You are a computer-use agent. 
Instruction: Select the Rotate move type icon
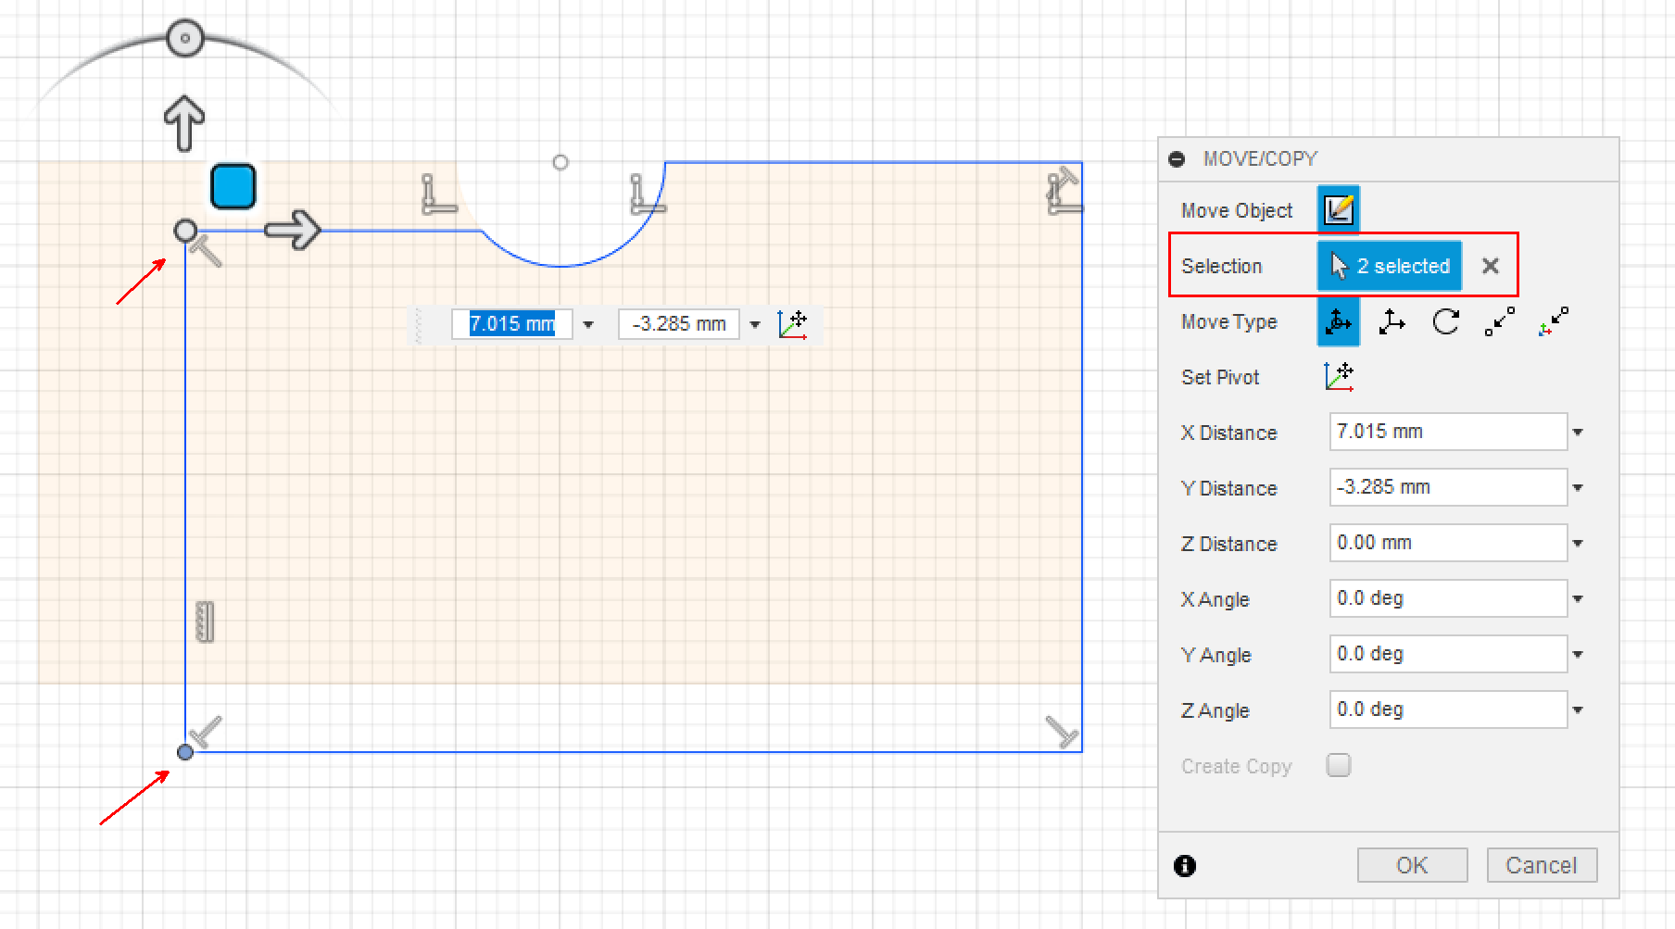(x=1445, y=322)
